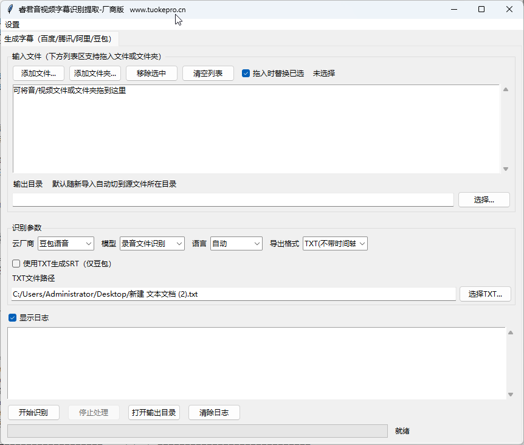Click the progress bar at the bottom
Viewport: 524px width, 445px height.
[x=198, y=431]
